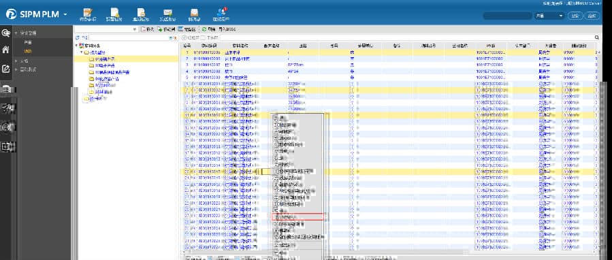612x260 pixels.
Task: Select the magnifier search icon in left sidebar
Action: tap(6, 33)
